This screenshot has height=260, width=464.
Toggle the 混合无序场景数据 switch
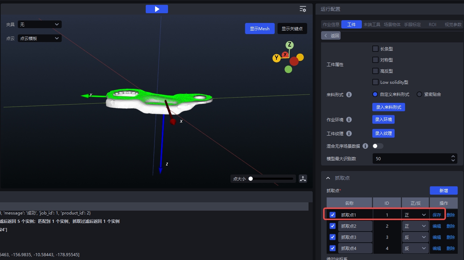378,146
